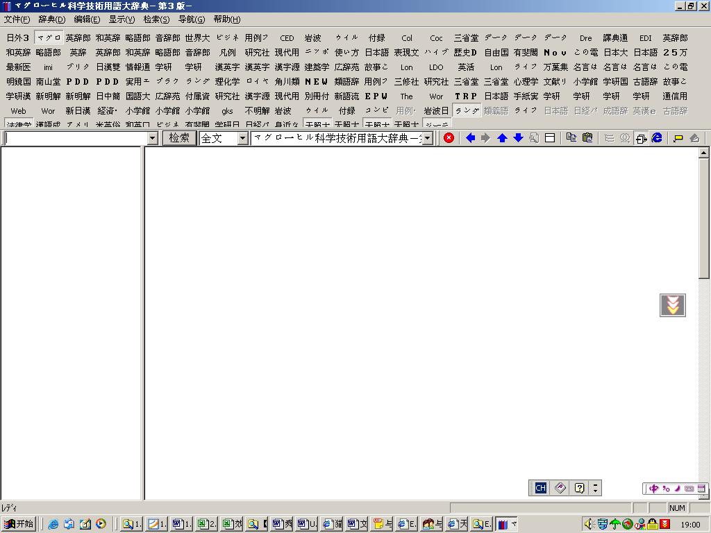
Task: Open the 导航(G) menu
Action: (192, 19)
